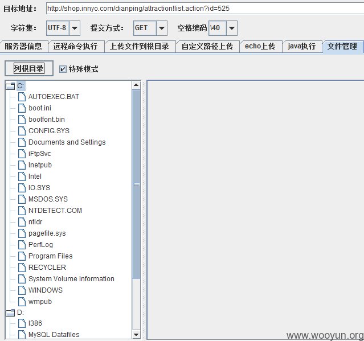Select the Inetpub entry text
Viewport: 364px width, 341px height.
tap(40, 165)
